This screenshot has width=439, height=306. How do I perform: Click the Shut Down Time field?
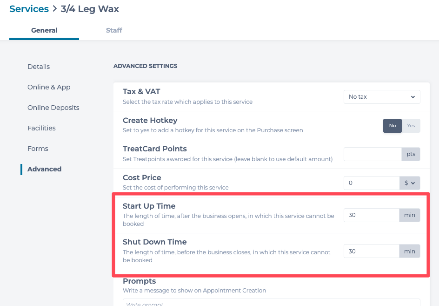371,251
